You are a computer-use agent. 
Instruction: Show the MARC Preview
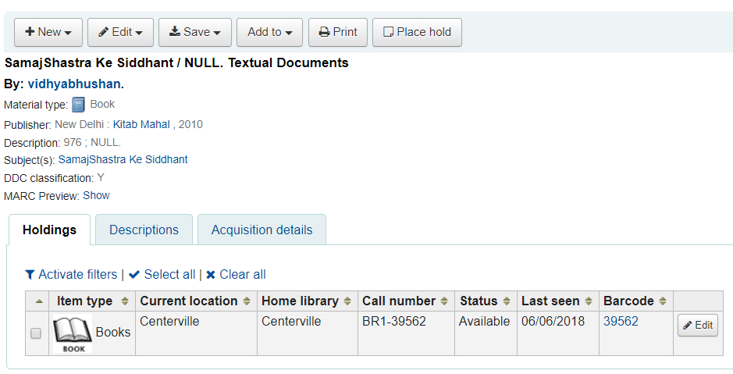[x=96, y=195]
